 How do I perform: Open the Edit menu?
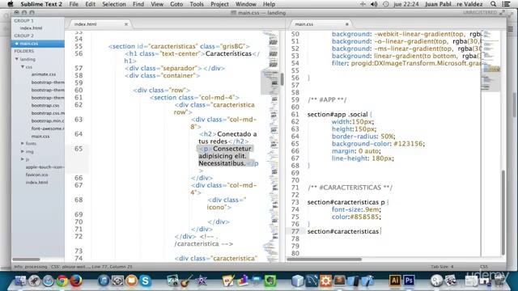pos(90,4)
